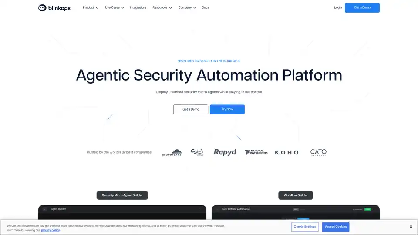This screenshot has height=235, width=418.
Task: Dismiss the cookie banner with the X
Action: (411, 227)
